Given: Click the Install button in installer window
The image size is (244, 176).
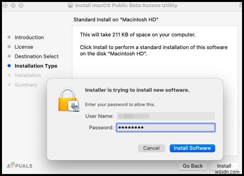Looking at the screenshot, I should tap(224, 166).
